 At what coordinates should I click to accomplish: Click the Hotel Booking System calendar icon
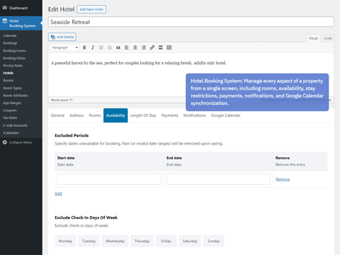(5, 21)
